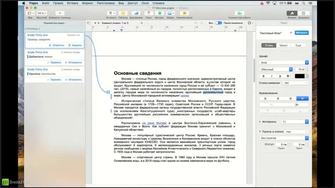The width and height of the screenshot is (335, 188).
Task: Click the 11 пт font size field
Action: [x=300, y=69]
